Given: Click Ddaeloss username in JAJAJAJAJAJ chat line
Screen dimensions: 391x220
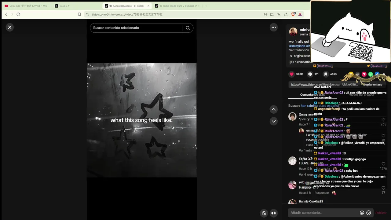Looking at the screenshot, I should [331, 103].
